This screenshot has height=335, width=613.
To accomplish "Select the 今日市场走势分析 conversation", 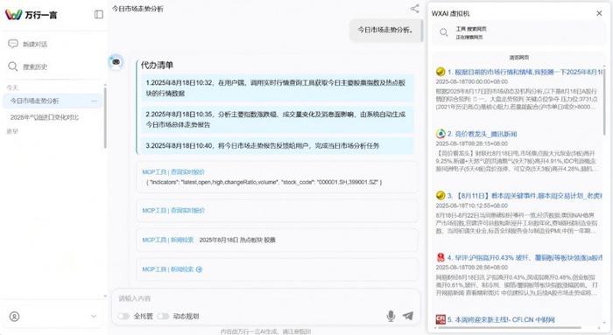I will pos(53,101).
